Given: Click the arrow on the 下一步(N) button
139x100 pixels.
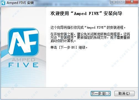Looking at the screenshot, I should pyautogui.click(x=109, y=93).
